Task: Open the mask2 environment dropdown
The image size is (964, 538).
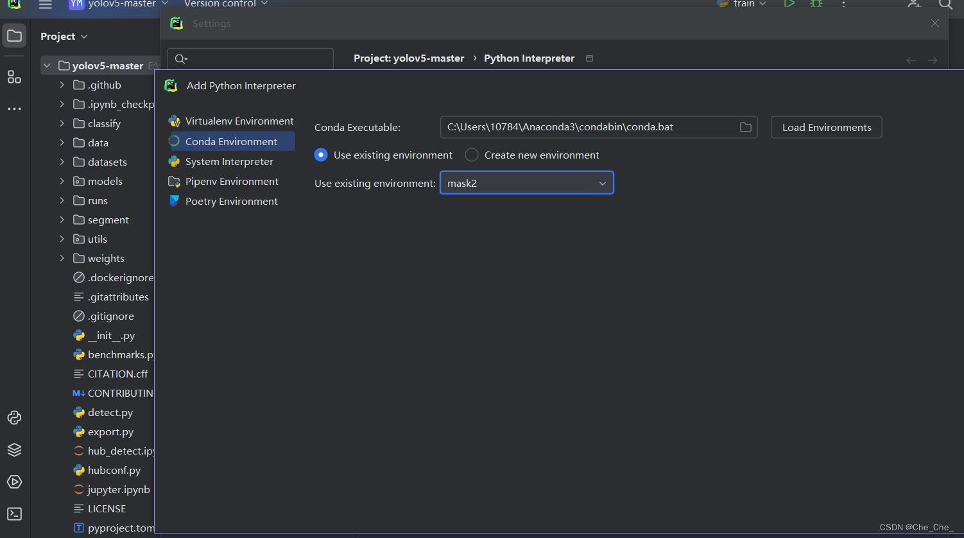Action: (x=526, y=183)
